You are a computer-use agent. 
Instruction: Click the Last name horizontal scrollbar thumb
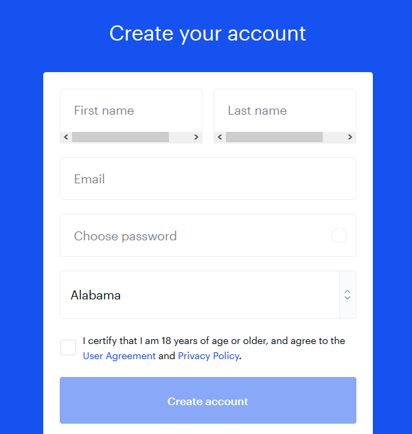pos(274,137)
